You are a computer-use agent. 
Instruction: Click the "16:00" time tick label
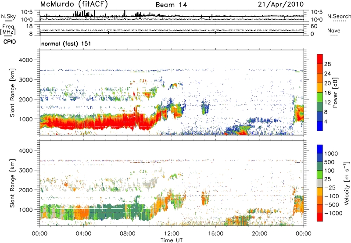(215, 234)
